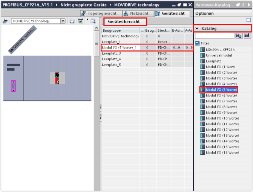Click the network icon left of device dropdown
Image resolution: width=253 pixels, height=192 pixels.
point(5,21)
